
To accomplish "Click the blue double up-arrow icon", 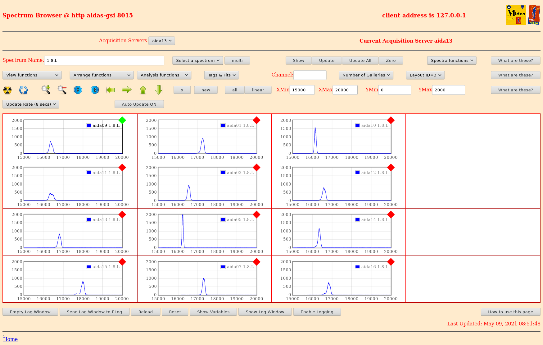I will [x=95, y=90].
